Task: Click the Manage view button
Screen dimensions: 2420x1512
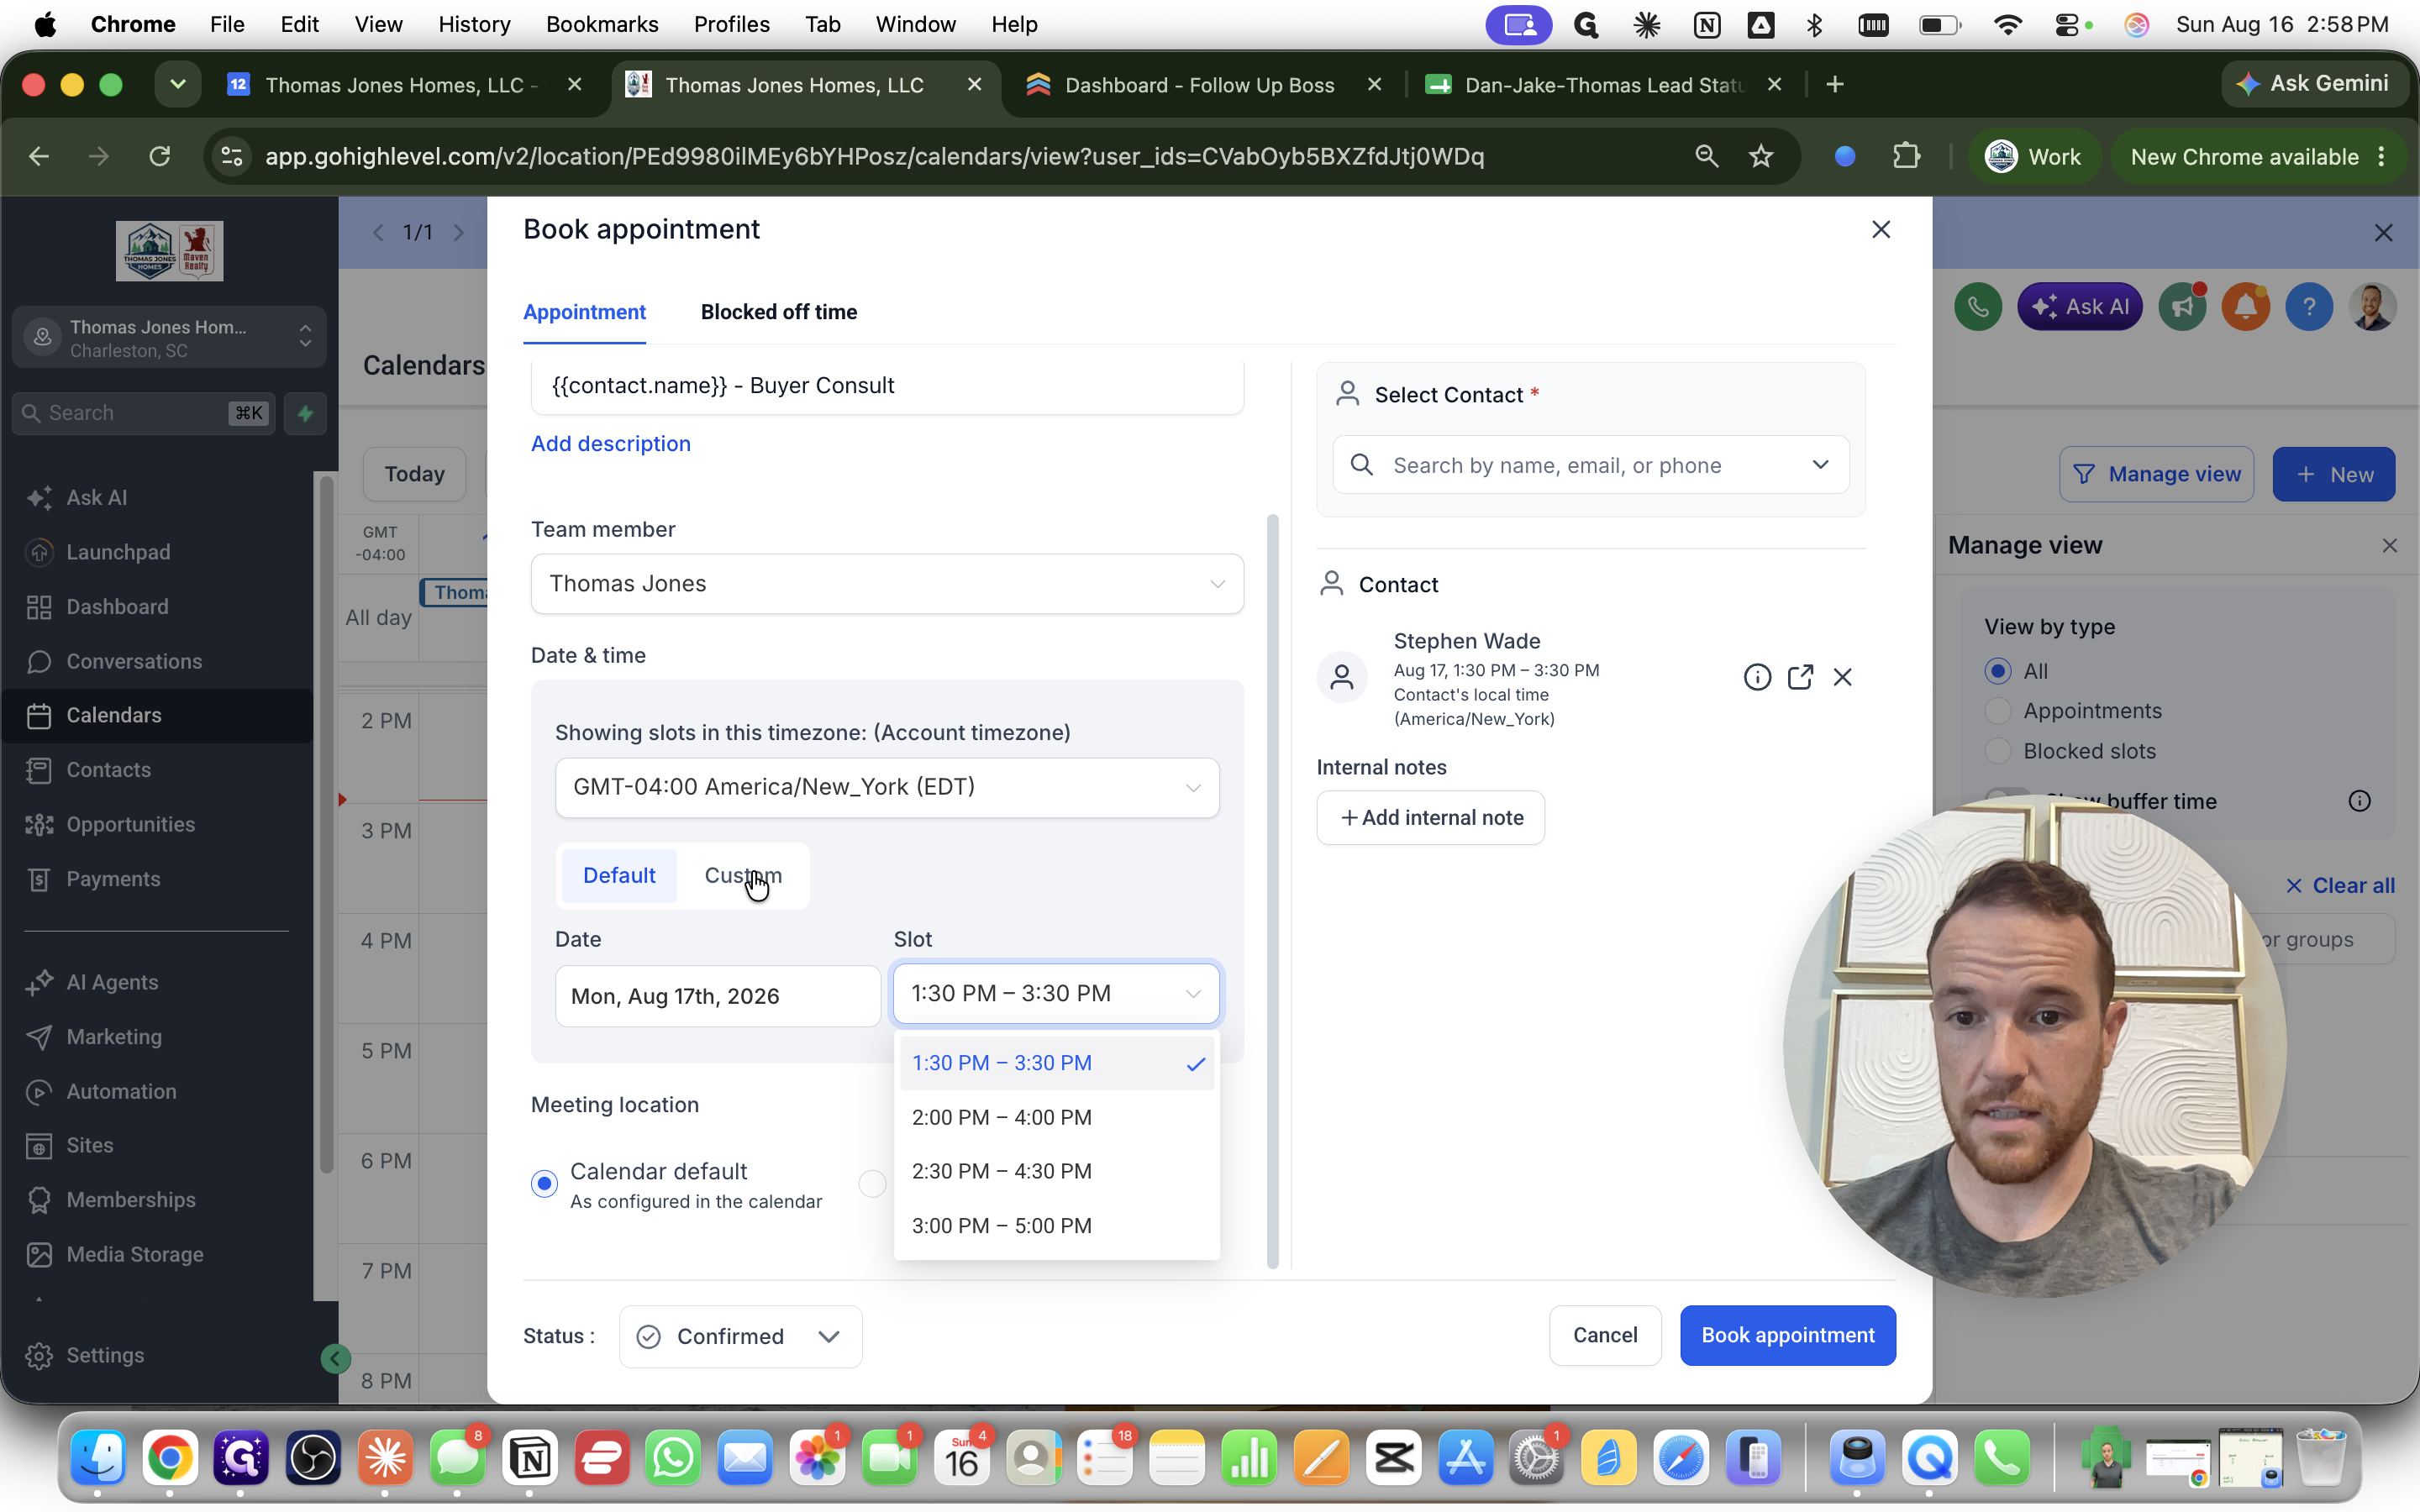Action: (2156, 474)
